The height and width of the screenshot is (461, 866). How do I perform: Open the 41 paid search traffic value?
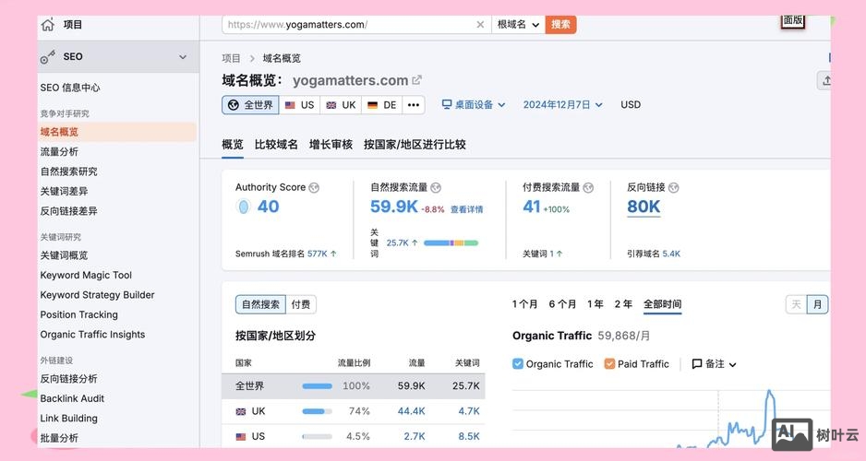tap(531, 207)
